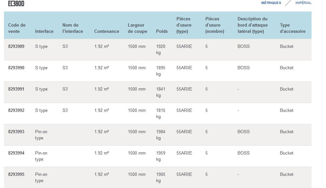The height and width of the screenshot is (188, 326).
Task: Select sales code 8293994
Action: (16, 153)
